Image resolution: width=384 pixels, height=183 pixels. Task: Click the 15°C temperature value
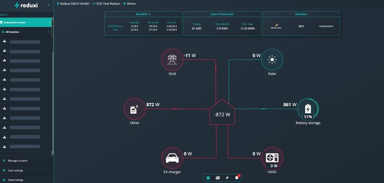click(x=301, y=26)
